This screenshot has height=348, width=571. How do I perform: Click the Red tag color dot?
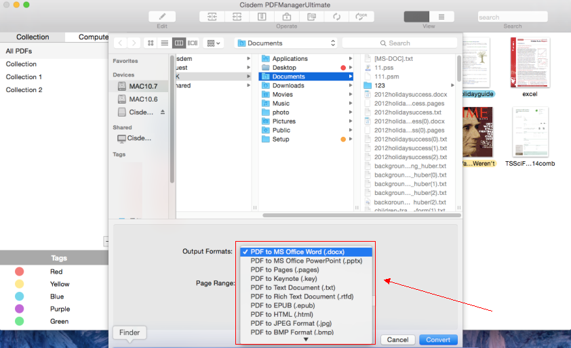[x=19, y=271]
